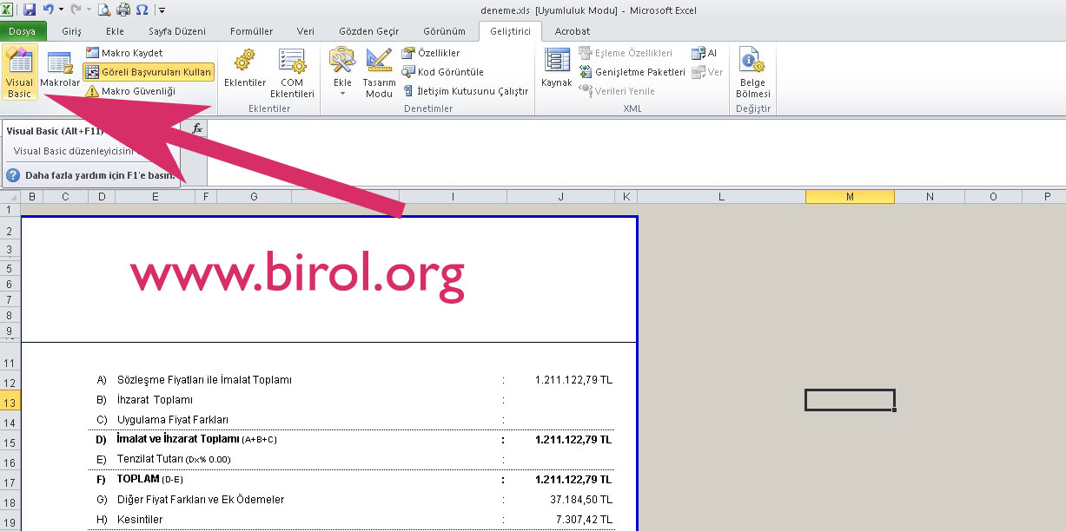The height and width of the screenshot is (531, 1066).
Task: Click the fx insert function button
Action: click(x=197, y=128)
